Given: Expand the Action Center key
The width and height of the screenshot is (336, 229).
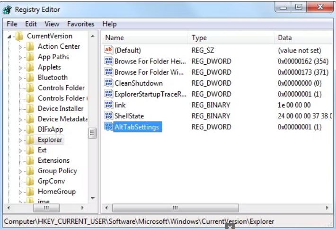Looking at the screenshot, I should [20, 47].
